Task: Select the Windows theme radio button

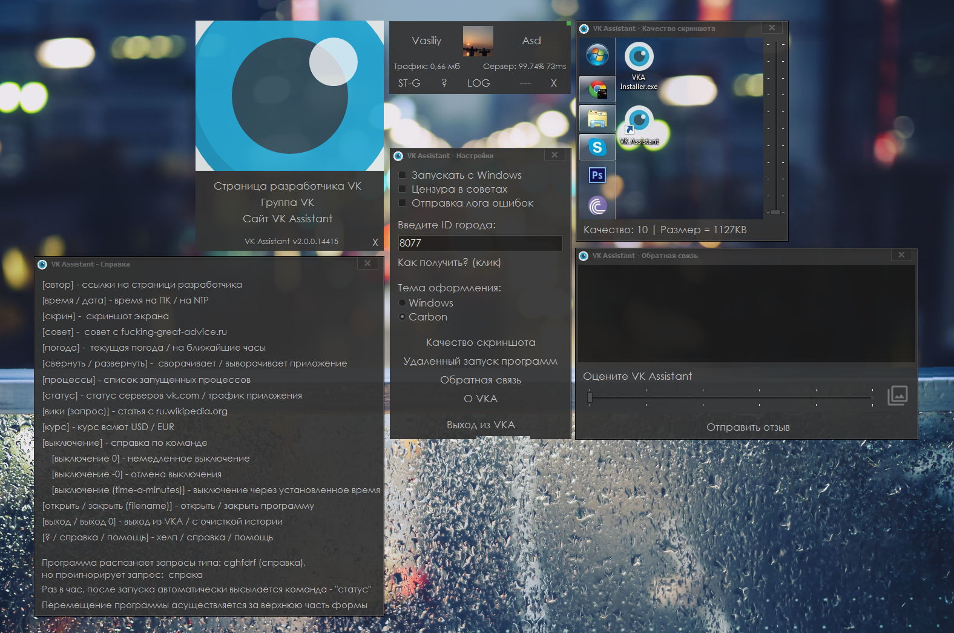Action: (x=402, y=303)
